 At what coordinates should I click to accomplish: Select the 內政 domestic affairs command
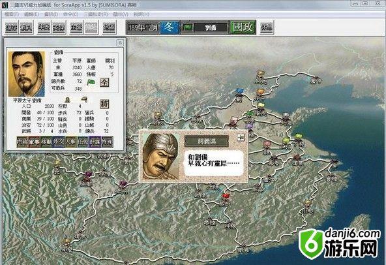pos(23,142)
